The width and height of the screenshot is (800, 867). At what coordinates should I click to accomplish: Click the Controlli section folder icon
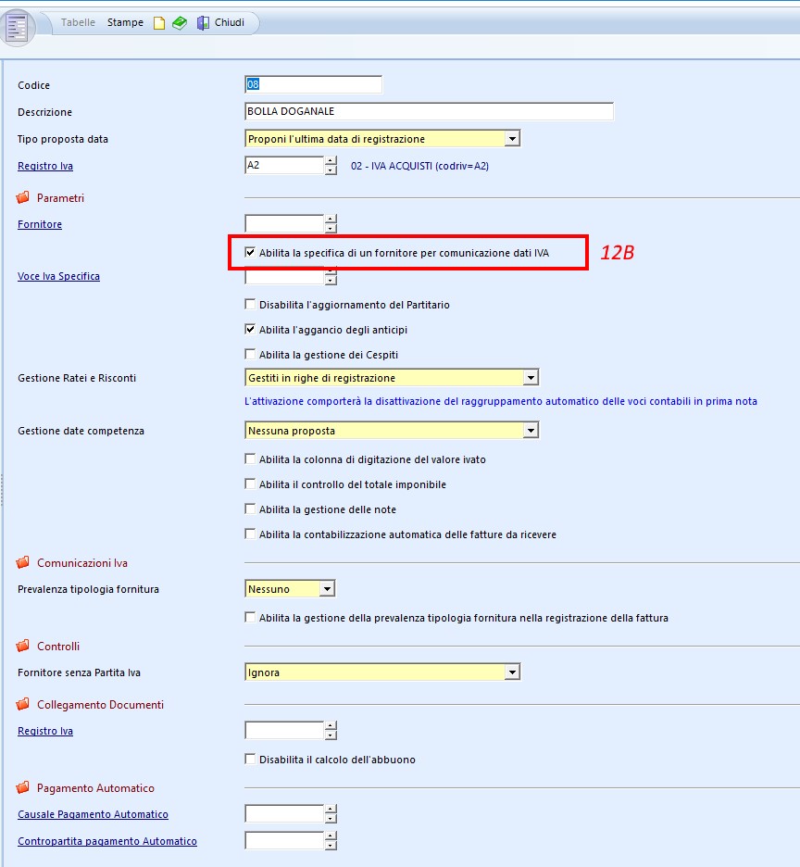tap(23, 646)
